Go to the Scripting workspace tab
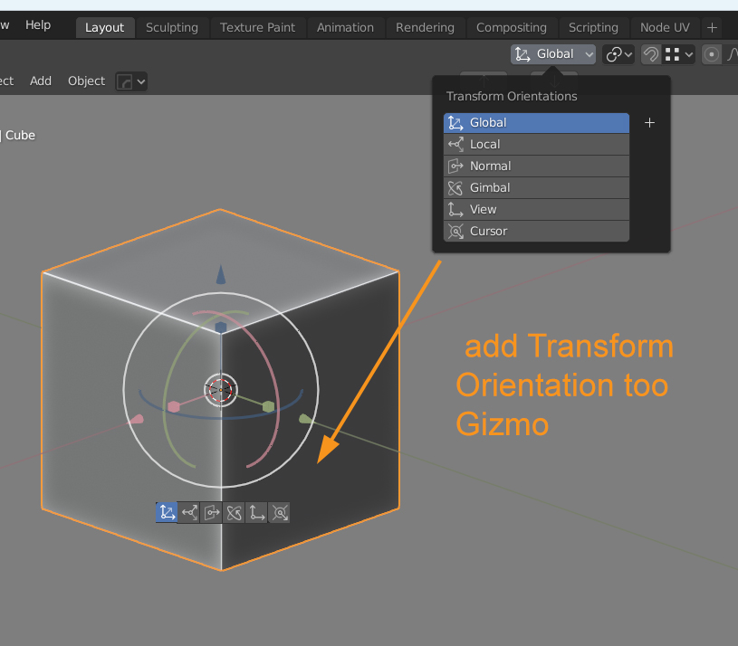738x646 pixels. tap(593, 28)
